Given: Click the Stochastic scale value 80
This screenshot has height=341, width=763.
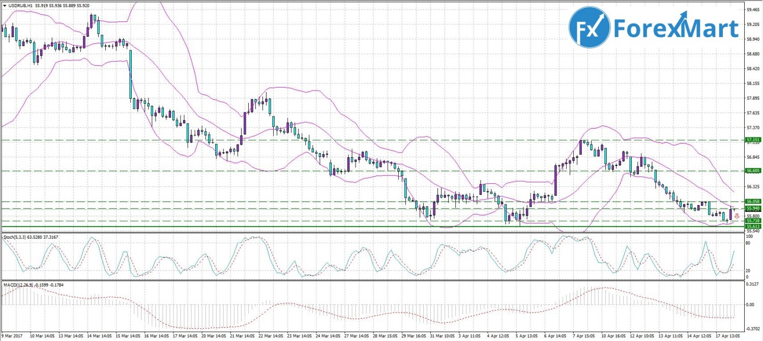Looking at the screenshot, I should (x=748, y=244).
